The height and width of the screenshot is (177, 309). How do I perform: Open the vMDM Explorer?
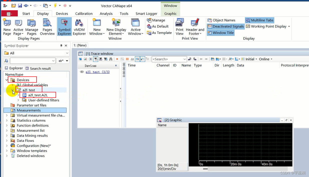79,27
